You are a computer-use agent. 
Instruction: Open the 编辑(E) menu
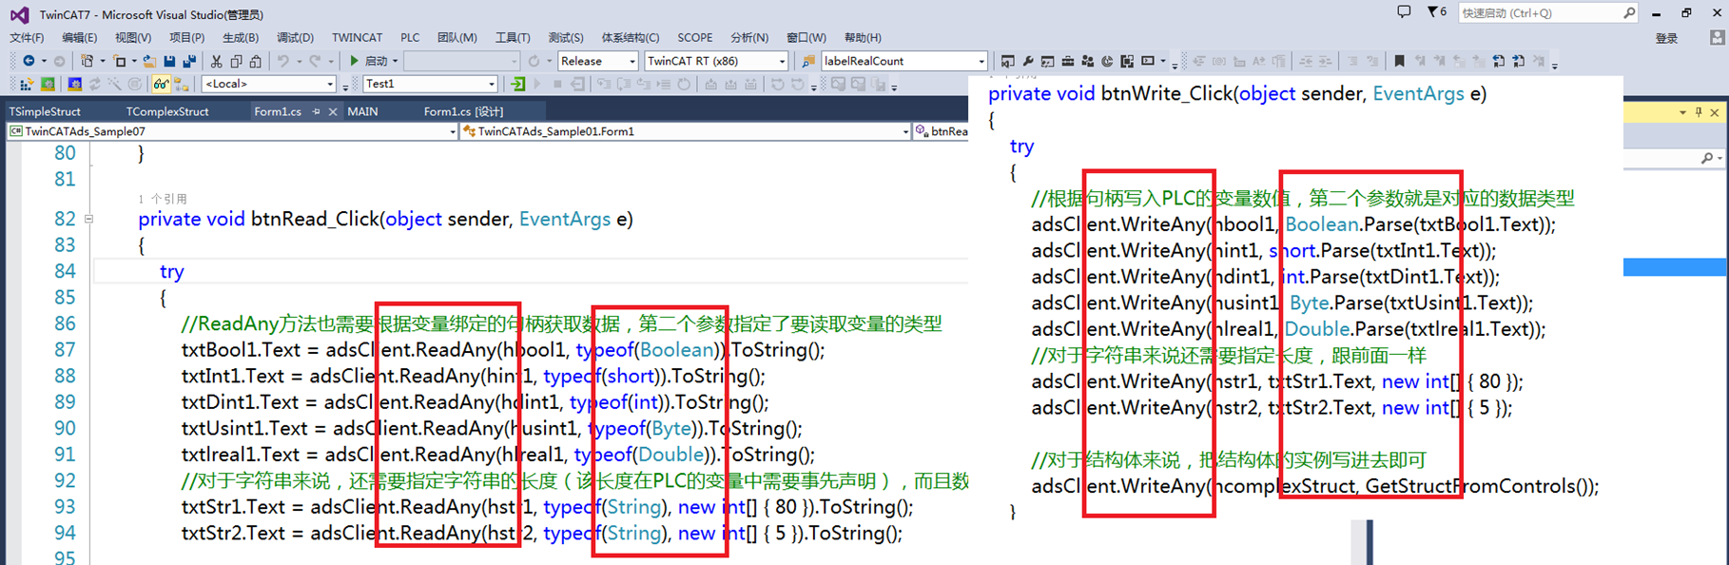click(79, 38)
